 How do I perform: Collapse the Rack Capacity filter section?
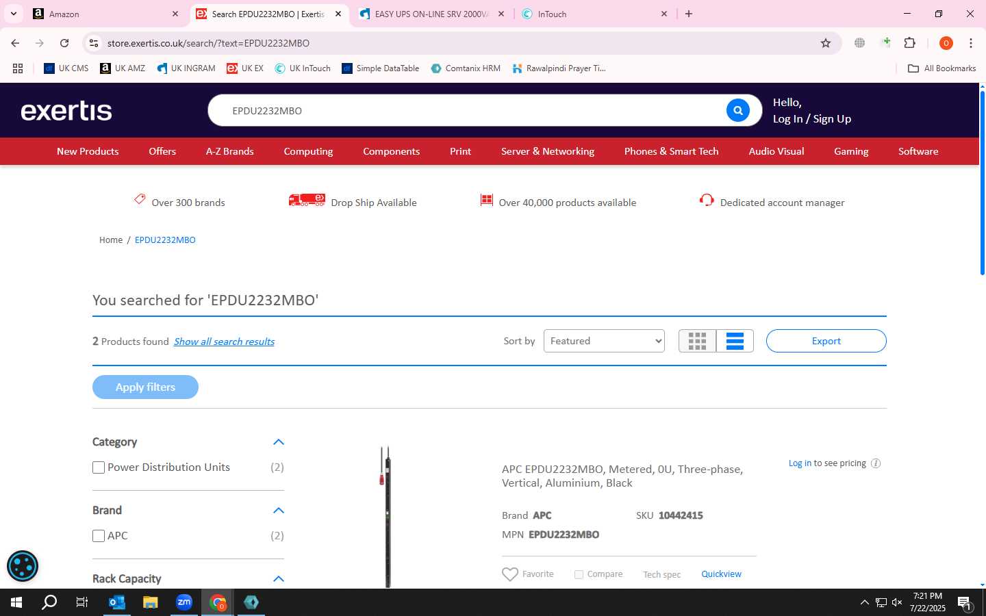coord(278,579)
